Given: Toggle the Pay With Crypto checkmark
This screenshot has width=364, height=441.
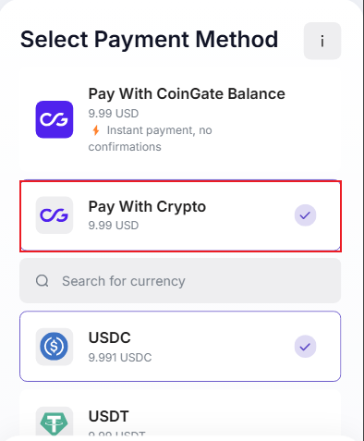Looking at the screenshot, I should 305,215.
